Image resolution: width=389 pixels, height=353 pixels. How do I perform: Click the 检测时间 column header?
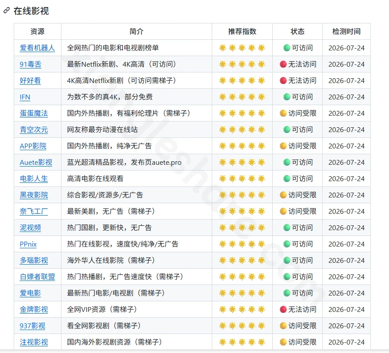(346, 31)
